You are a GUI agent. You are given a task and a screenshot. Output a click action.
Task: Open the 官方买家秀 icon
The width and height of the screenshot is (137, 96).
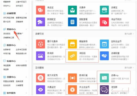click(40, 78)
